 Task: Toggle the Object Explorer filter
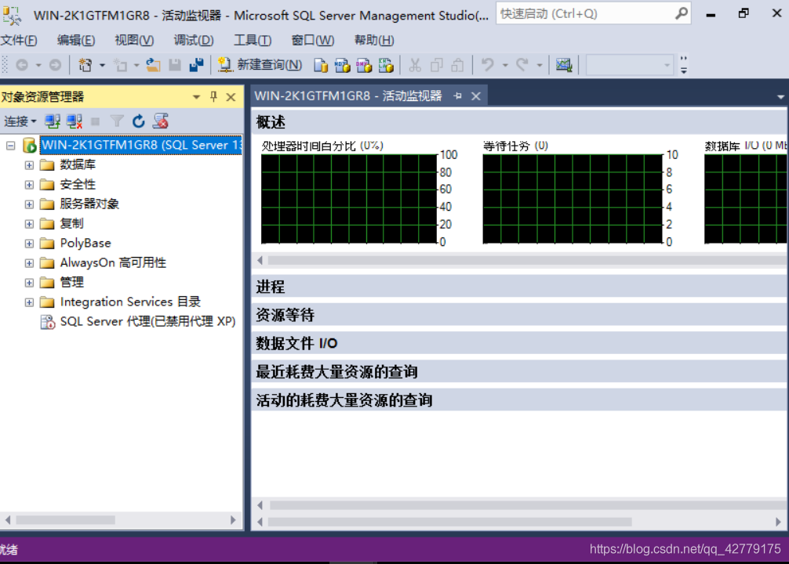tap(116, 121)
